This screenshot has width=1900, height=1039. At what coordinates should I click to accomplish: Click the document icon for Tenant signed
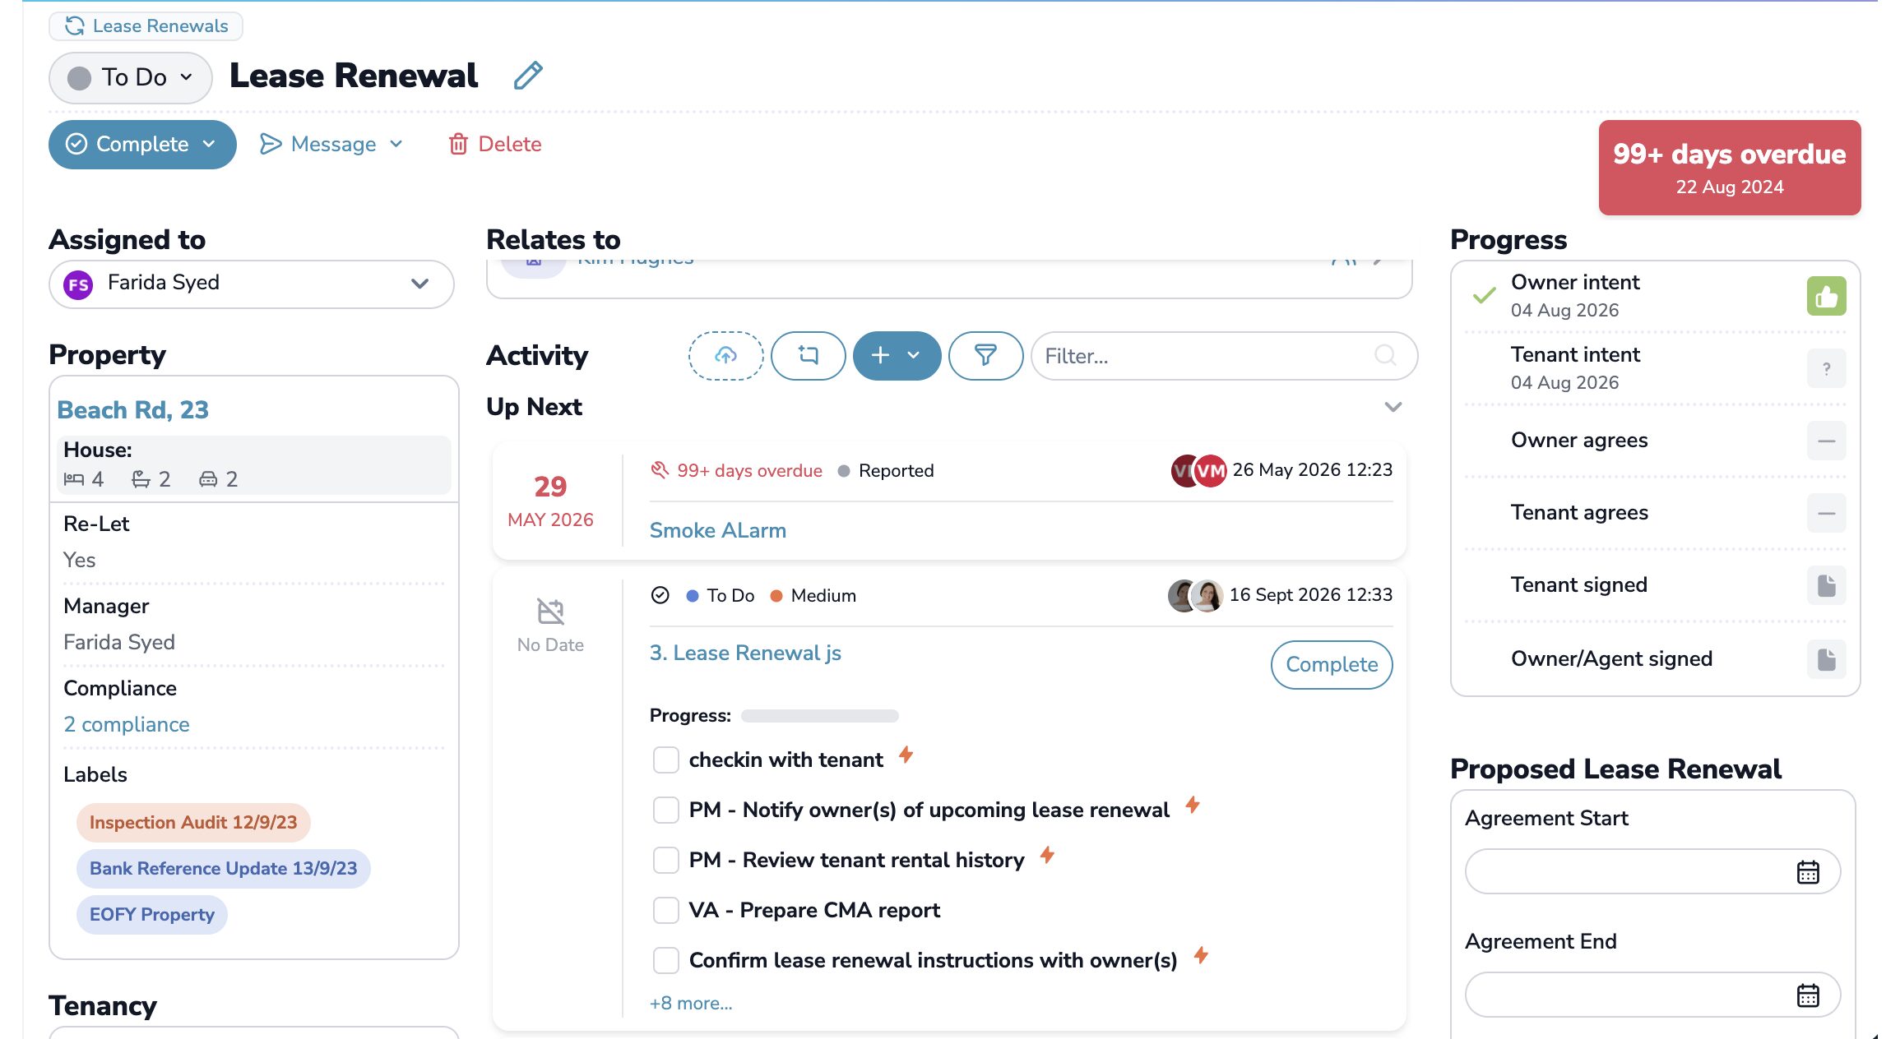[1826, 585]
